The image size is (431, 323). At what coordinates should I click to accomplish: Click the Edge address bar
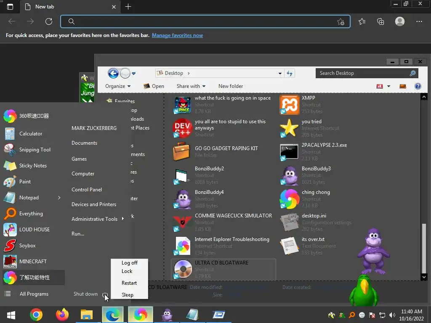205,21
